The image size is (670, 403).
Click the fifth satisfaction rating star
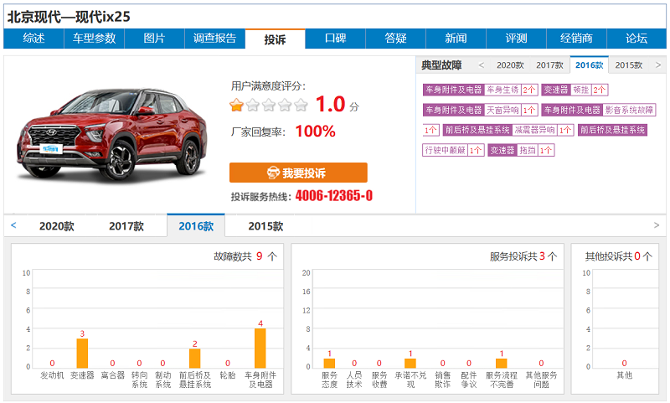301,105
